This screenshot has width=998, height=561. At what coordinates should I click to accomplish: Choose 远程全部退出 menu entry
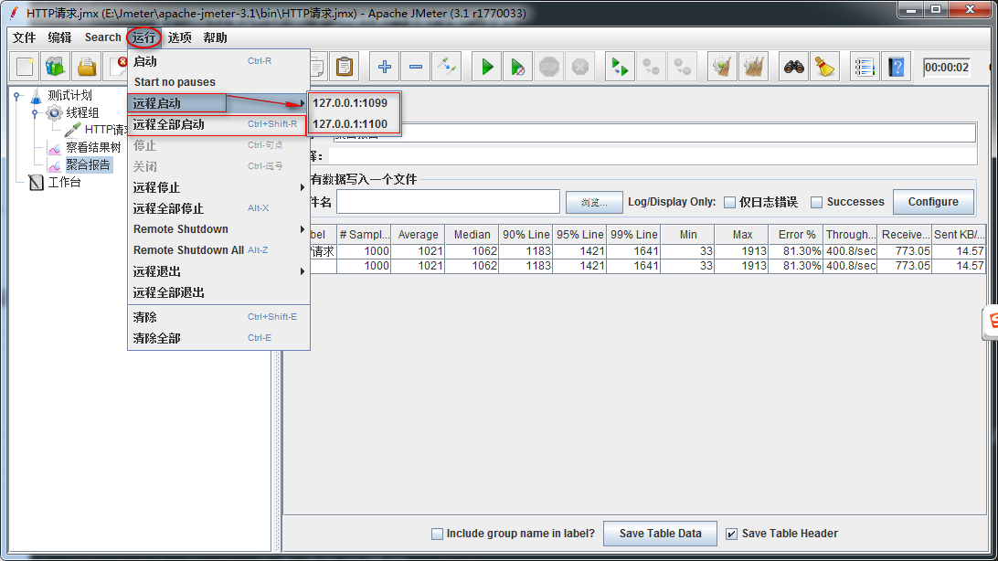(x=218, y=292)
